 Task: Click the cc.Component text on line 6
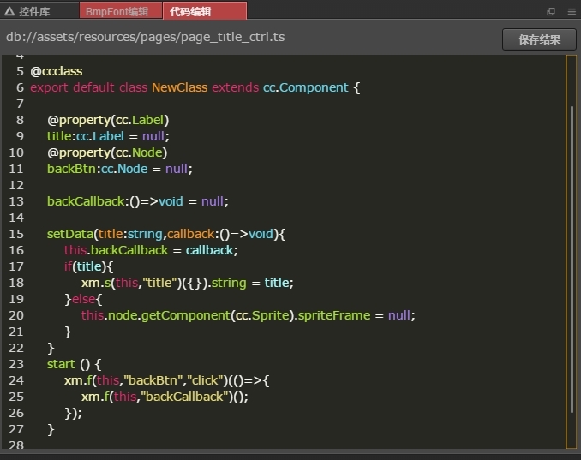pyautogui.click(x=305, y=87)
